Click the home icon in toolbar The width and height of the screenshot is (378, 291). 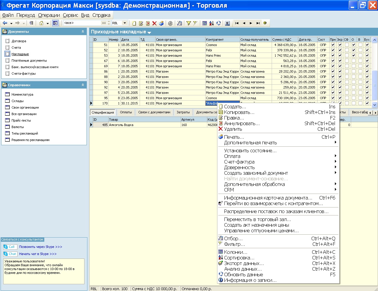(x=41, y=23)
